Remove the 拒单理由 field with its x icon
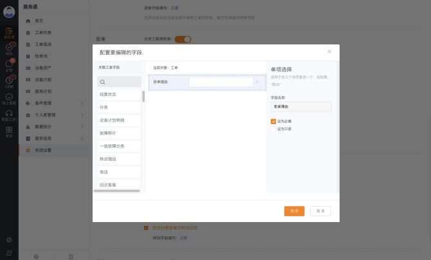Image resolution: width=431 pixels, height=260 pixels. (x=257, y=82)
